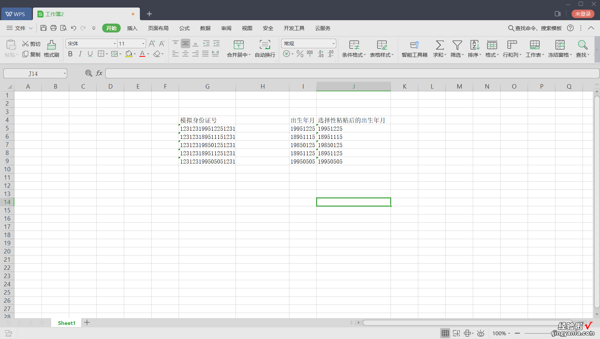Viewport: 600px width, 339px height.
Task: Undo the last action
Action: 73,28
